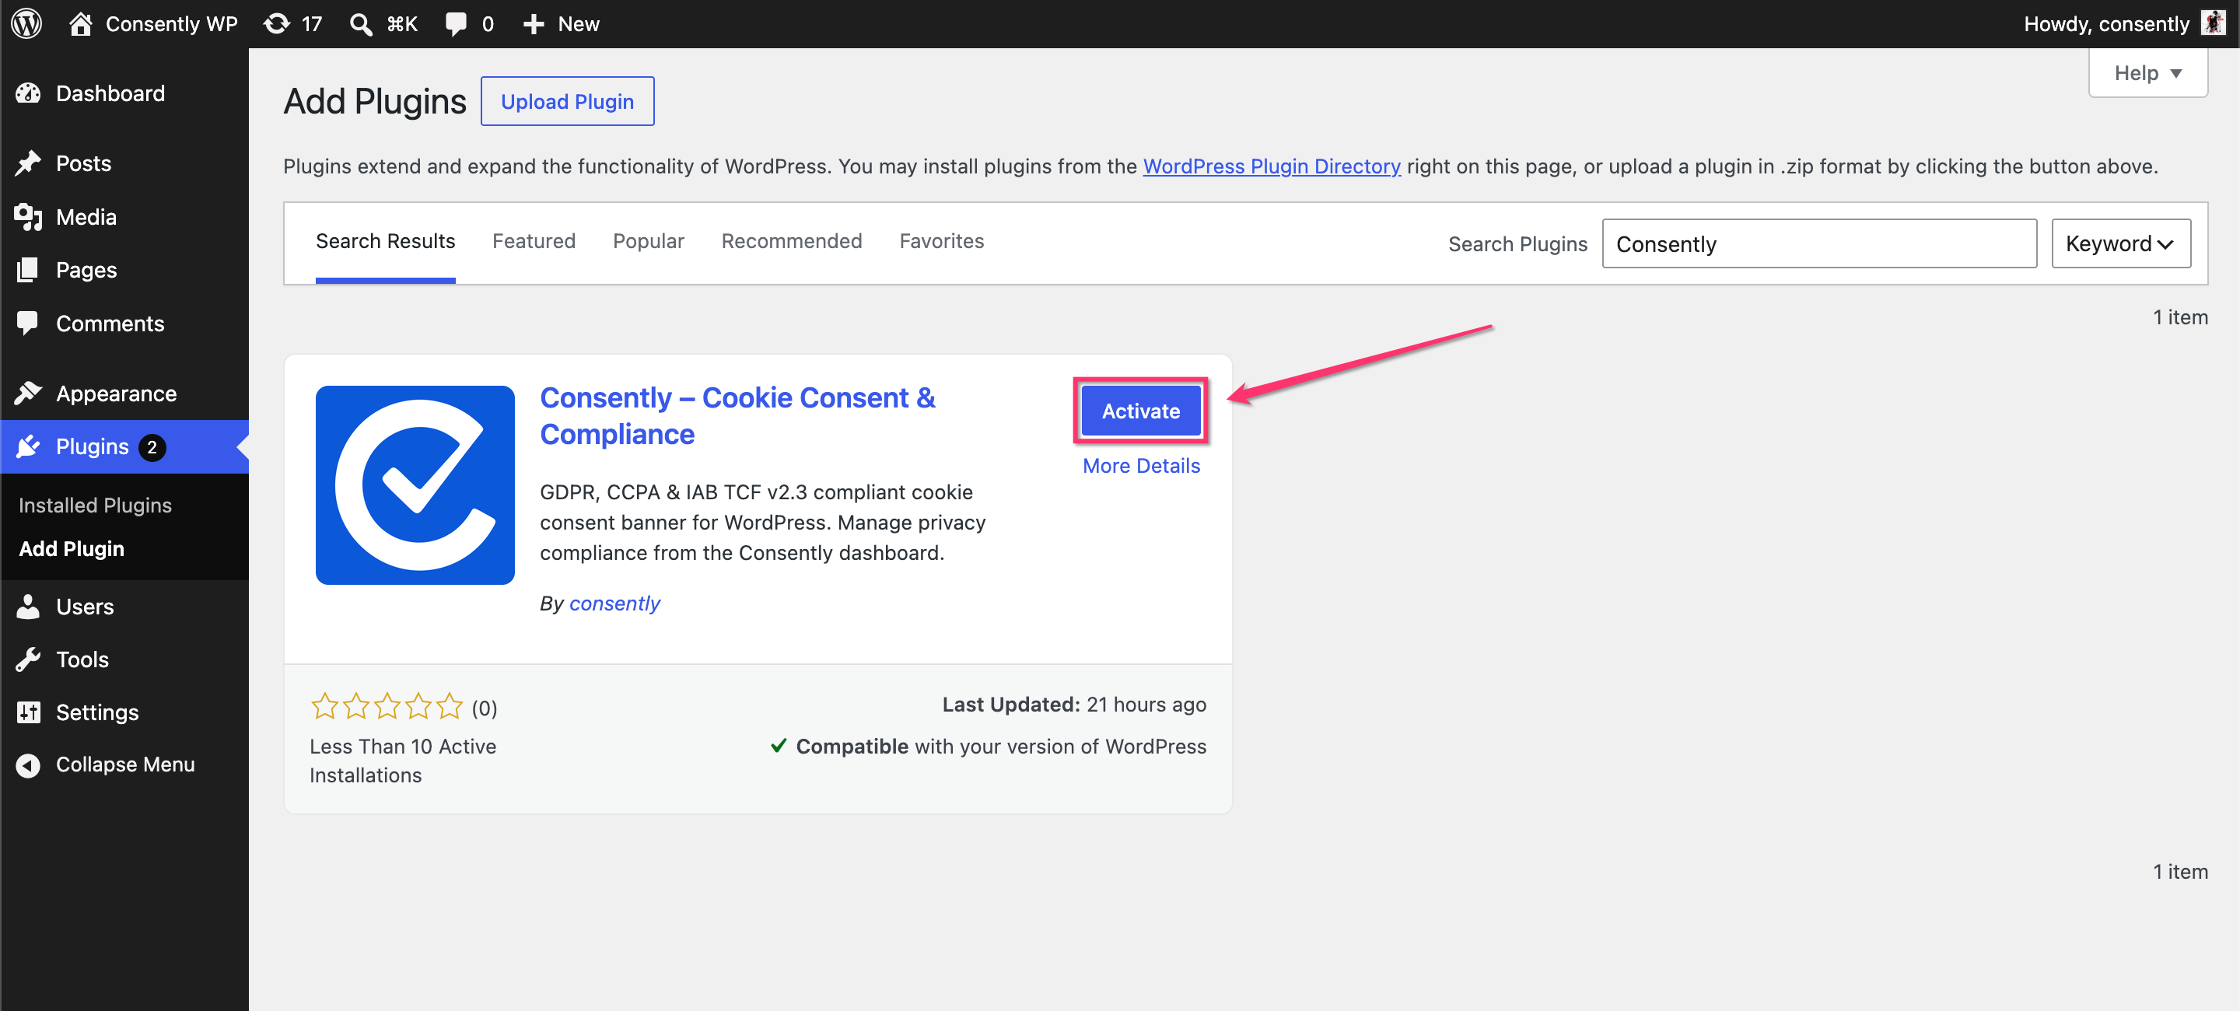
Task: Click the Less Than 10 Active Installations text
Action: (x=403, y=761)
